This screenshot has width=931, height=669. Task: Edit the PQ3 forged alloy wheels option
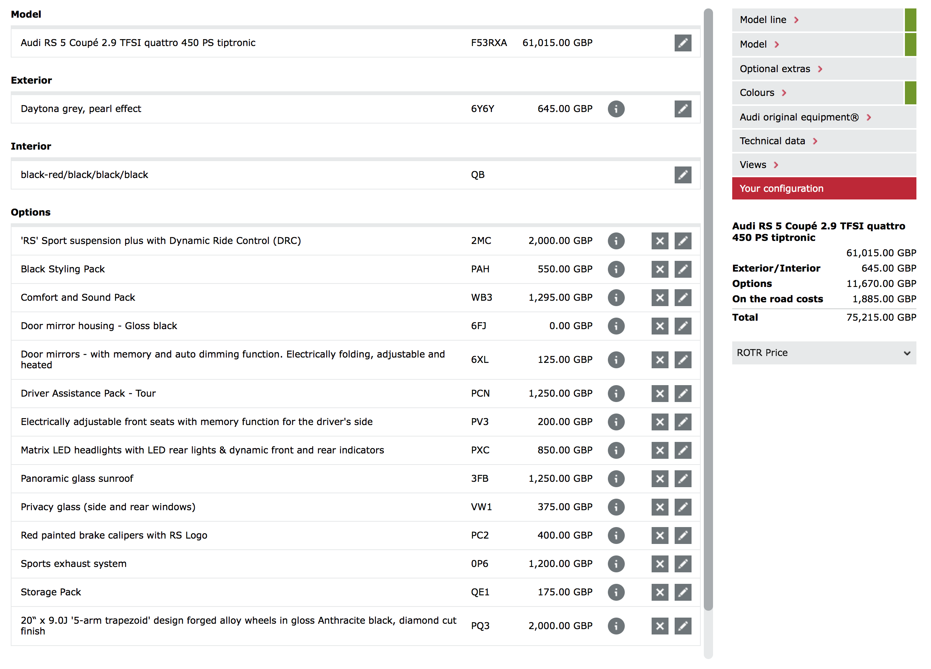(x=683, y=626)
